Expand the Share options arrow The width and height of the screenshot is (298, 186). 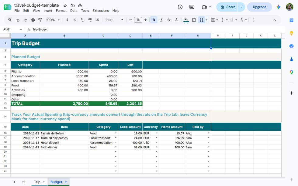click(241, 7)
